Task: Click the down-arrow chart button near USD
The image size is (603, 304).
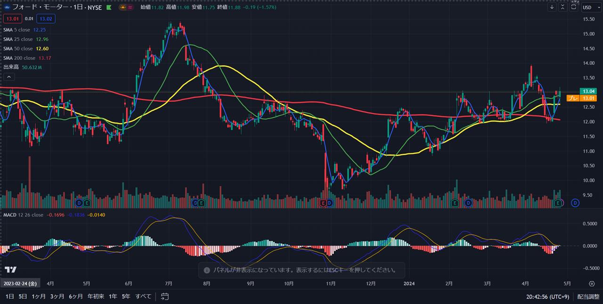Action: point(552,7)
